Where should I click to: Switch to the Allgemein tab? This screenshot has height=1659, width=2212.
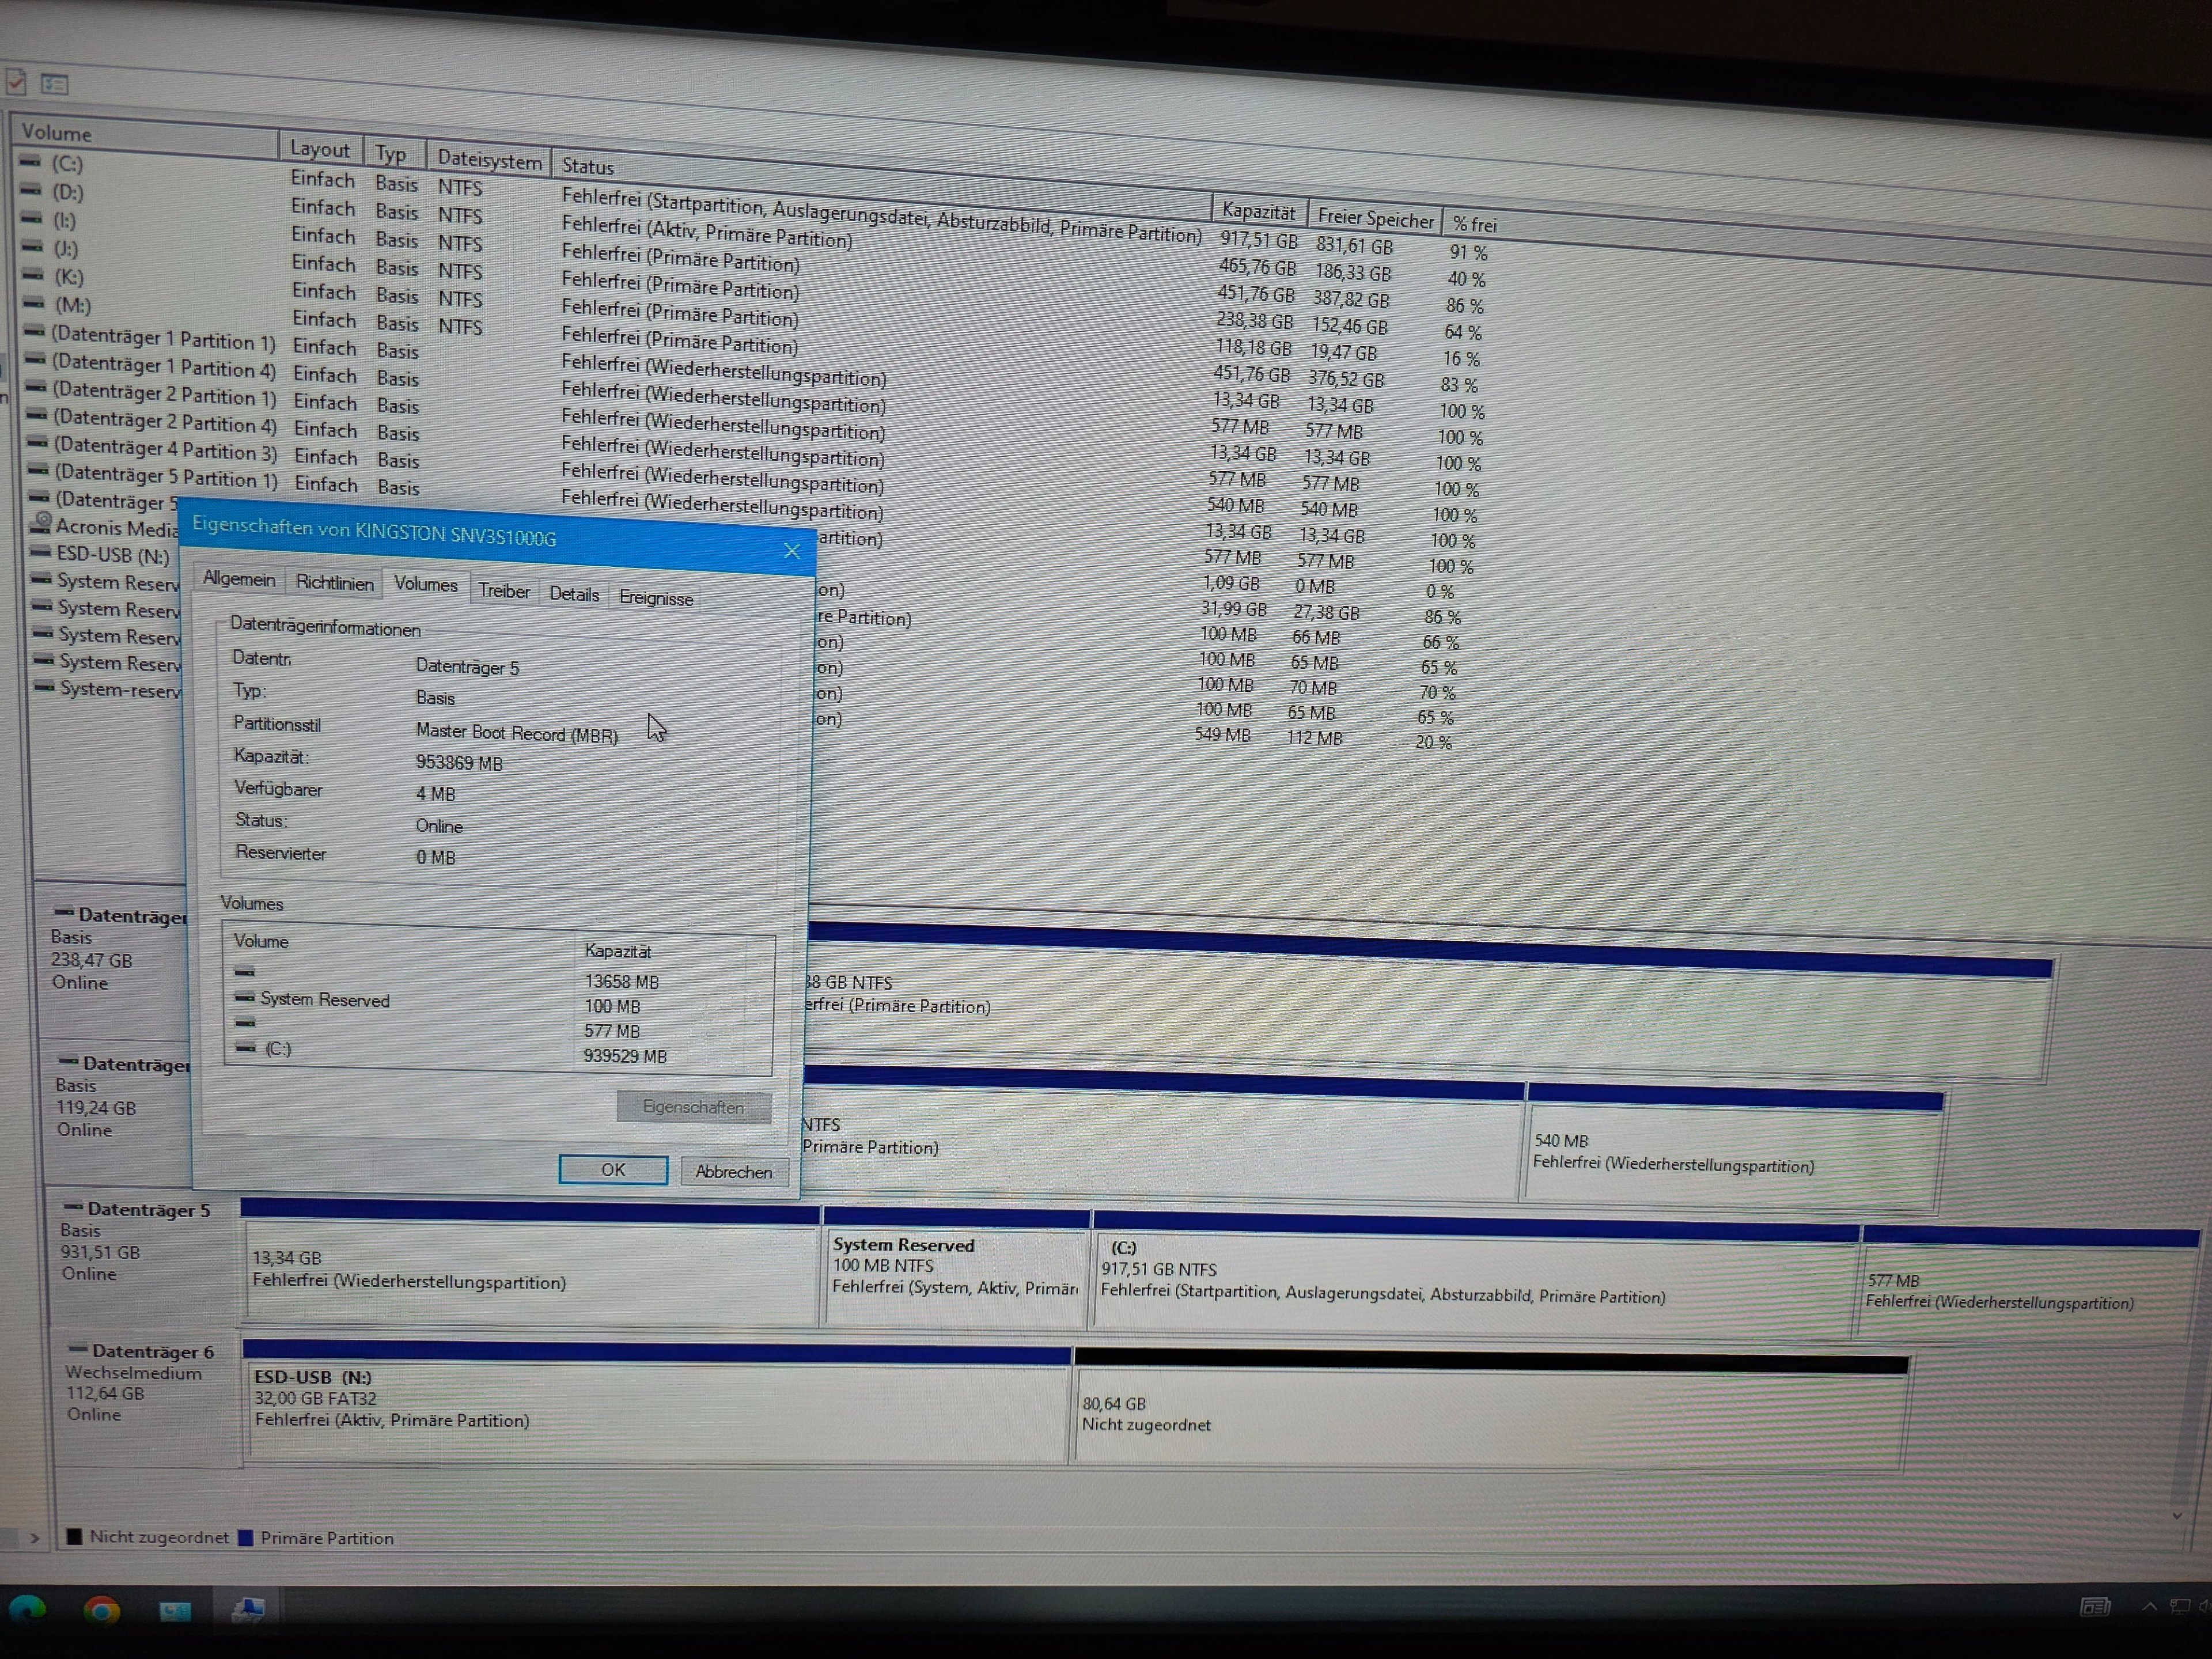pyautogui.click(x=238, y=579)
